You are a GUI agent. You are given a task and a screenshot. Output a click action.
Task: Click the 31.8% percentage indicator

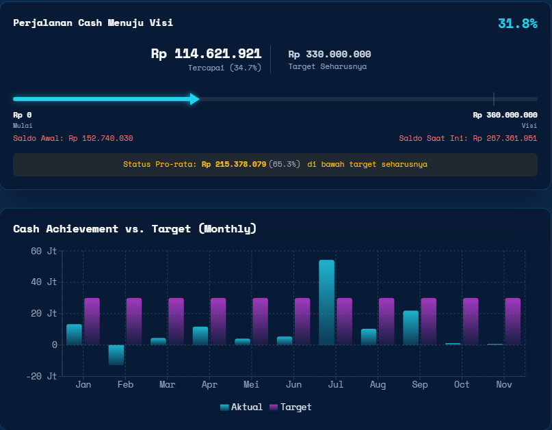point(517,23)
